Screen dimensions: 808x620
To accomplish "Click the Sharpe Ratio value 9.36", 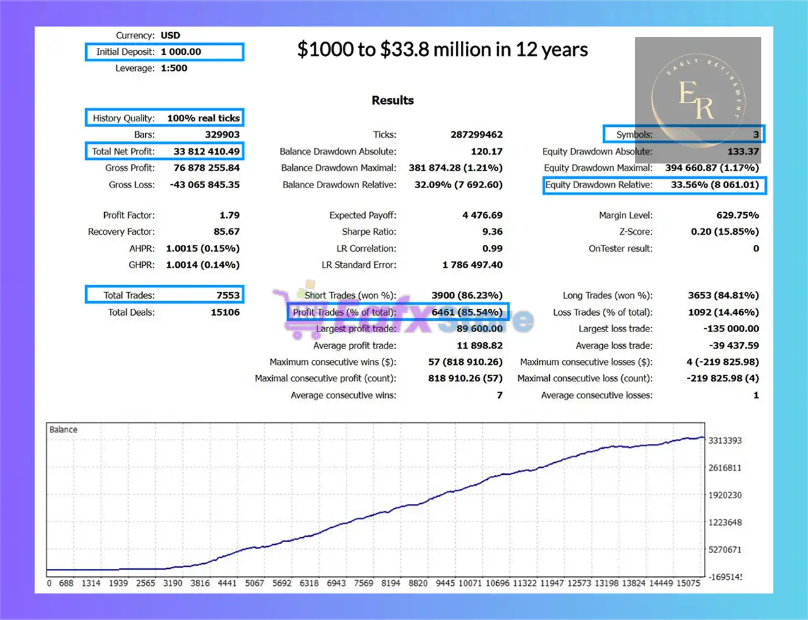I will tap(492, 232).
